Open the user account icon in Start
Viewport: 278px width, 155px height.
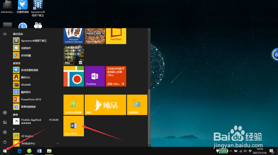[x=5, y=113]
